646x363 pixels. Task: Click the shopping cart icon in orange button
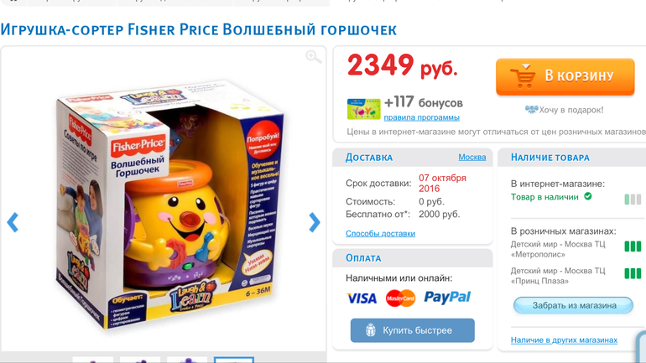(523, 75)
